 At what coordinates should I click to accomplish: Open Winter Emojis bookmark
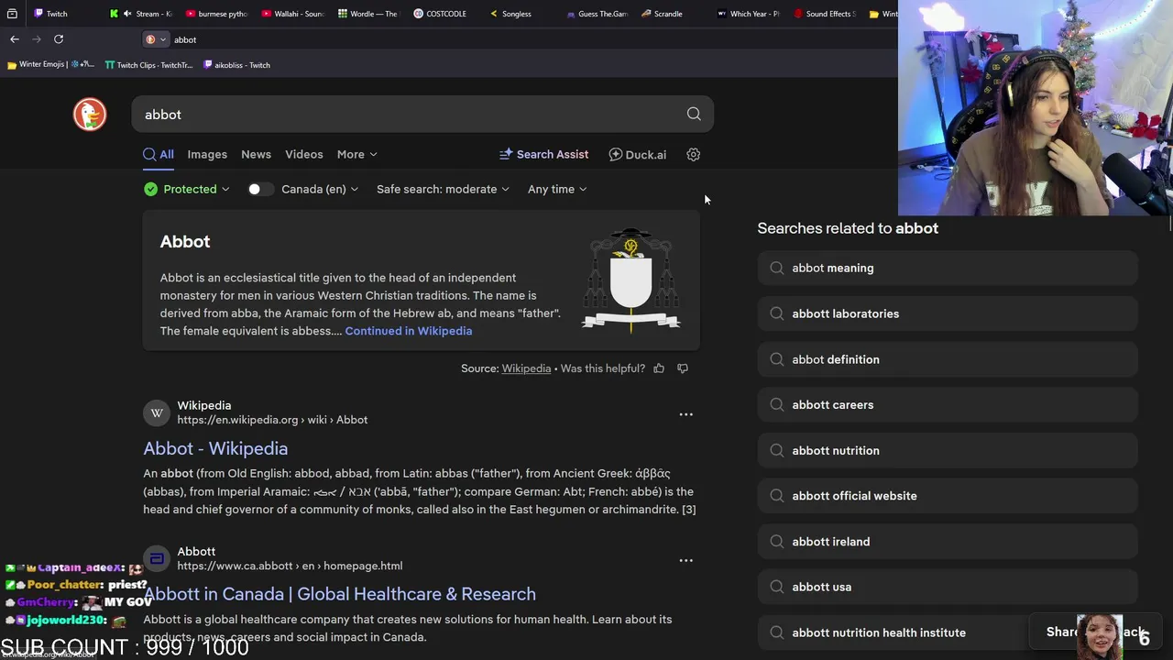click(x=50, y=65)
